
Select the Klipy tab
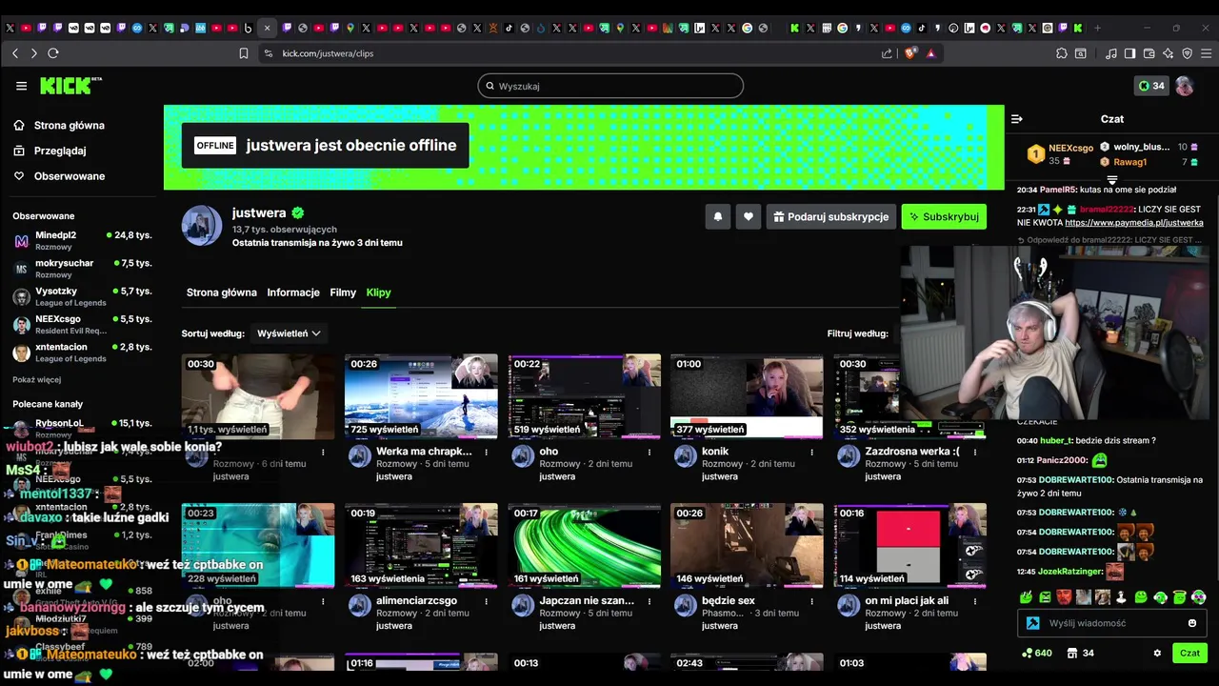tap(379, 293)
